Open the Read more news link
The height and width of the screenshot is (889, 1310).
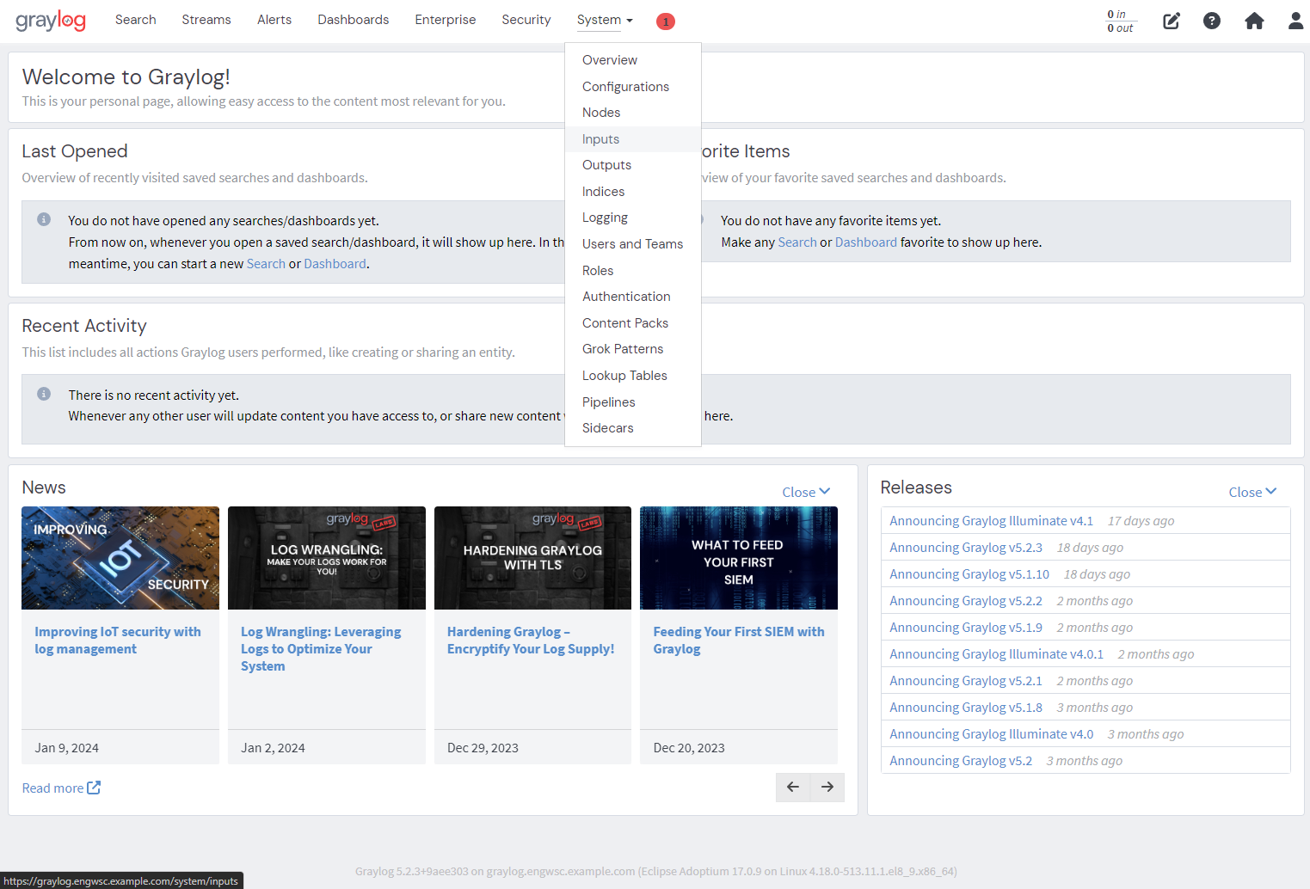click(x=61, y=788)
